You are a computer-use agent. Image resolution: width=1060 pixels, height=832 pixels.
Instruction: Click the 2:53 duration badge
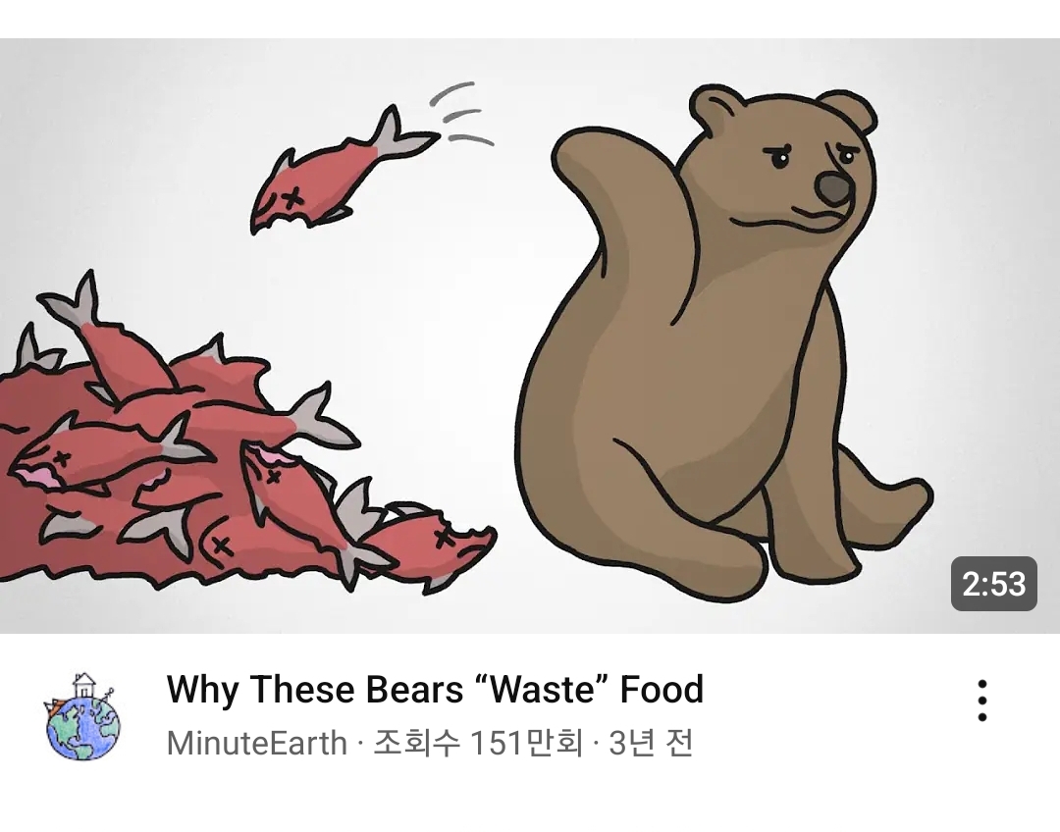tap(993, 584)
